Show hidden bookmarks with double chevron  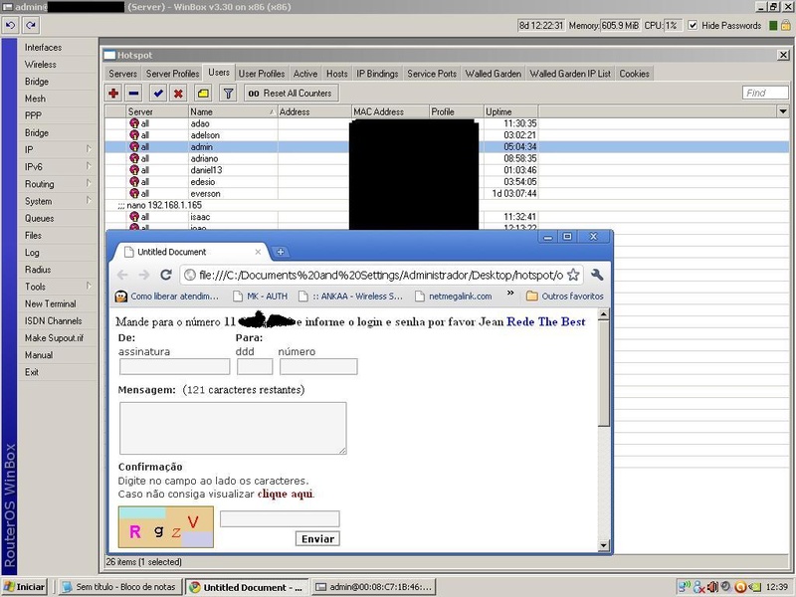point(510,294)
